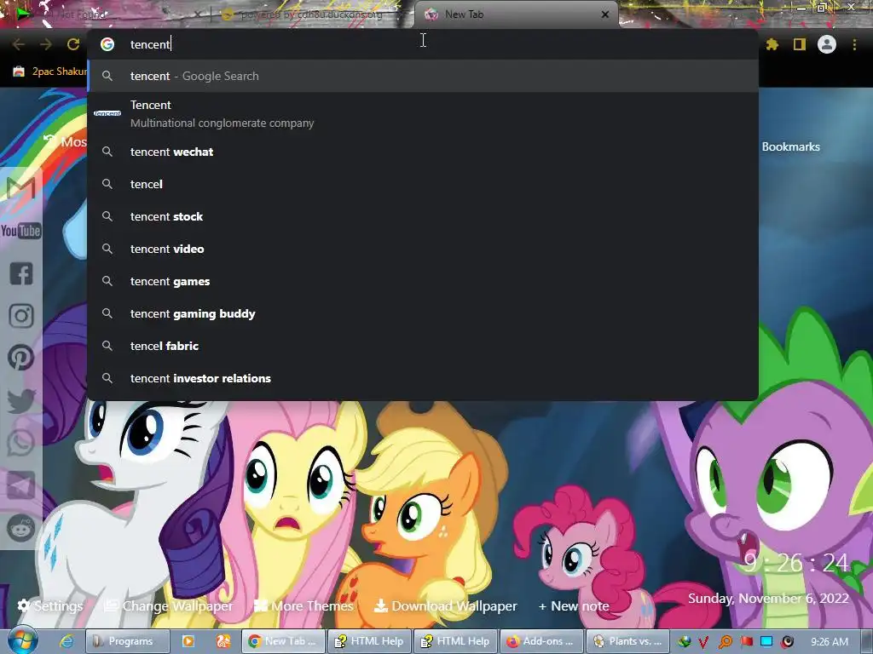Select the 'tencent - Google Search' suggestion

click(423, 76)
